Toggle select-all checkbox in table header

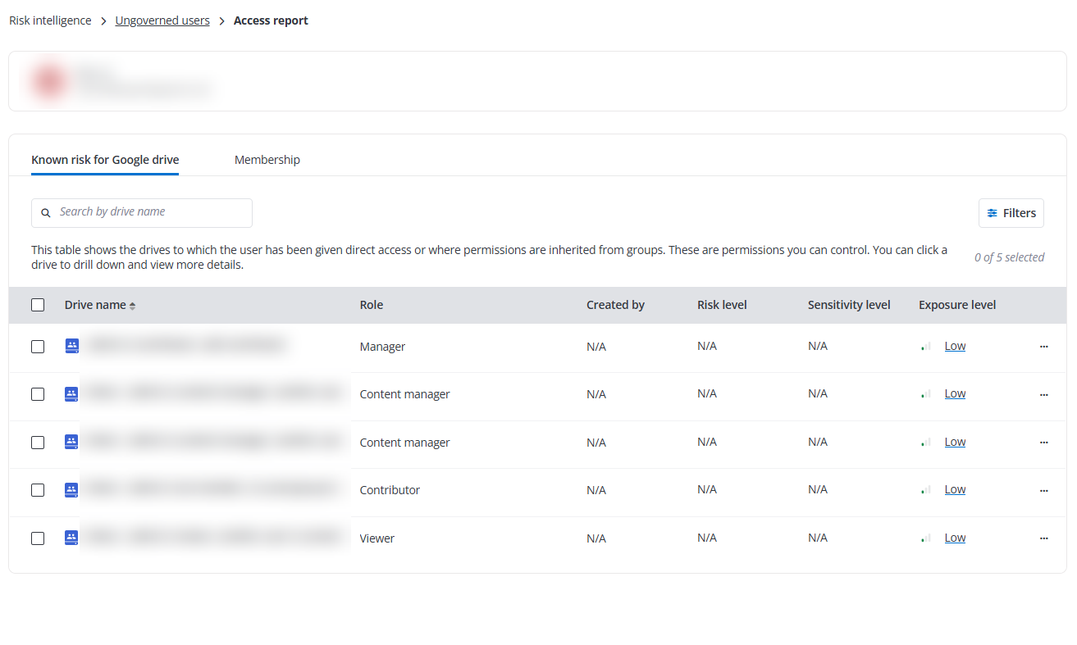pos(38,305)
